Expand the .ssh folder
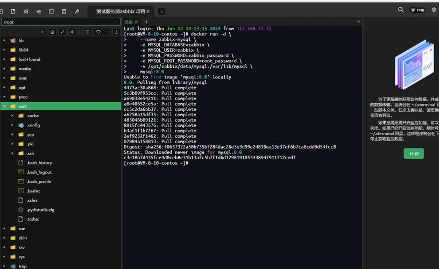Screen dimensions: 439x269 coord(12,153)
